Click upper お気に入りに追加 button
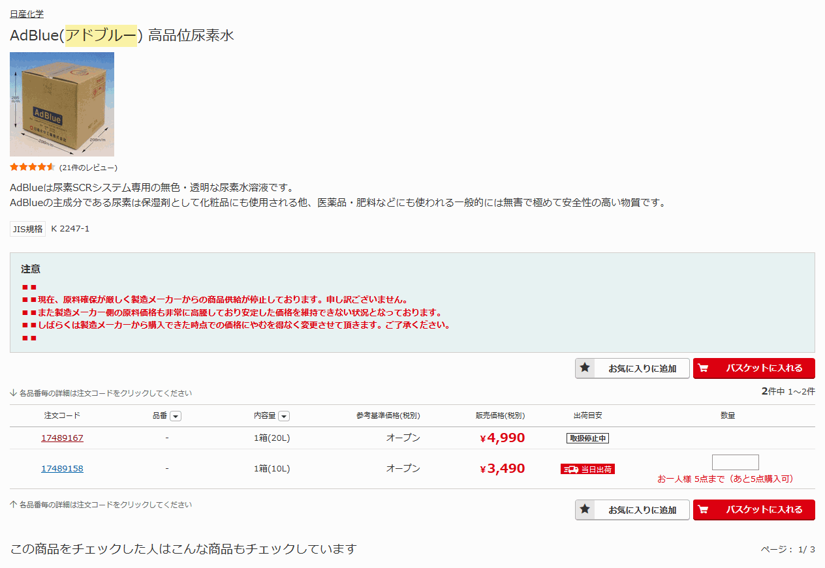This screenshot has height=568, width=825. click(632, 368)
